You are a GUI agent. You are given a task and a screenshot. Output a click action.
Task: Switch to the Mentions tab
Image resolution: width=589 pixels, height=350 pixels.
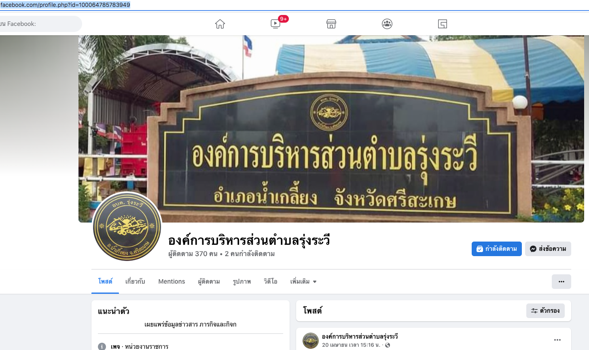click(172, 282)
